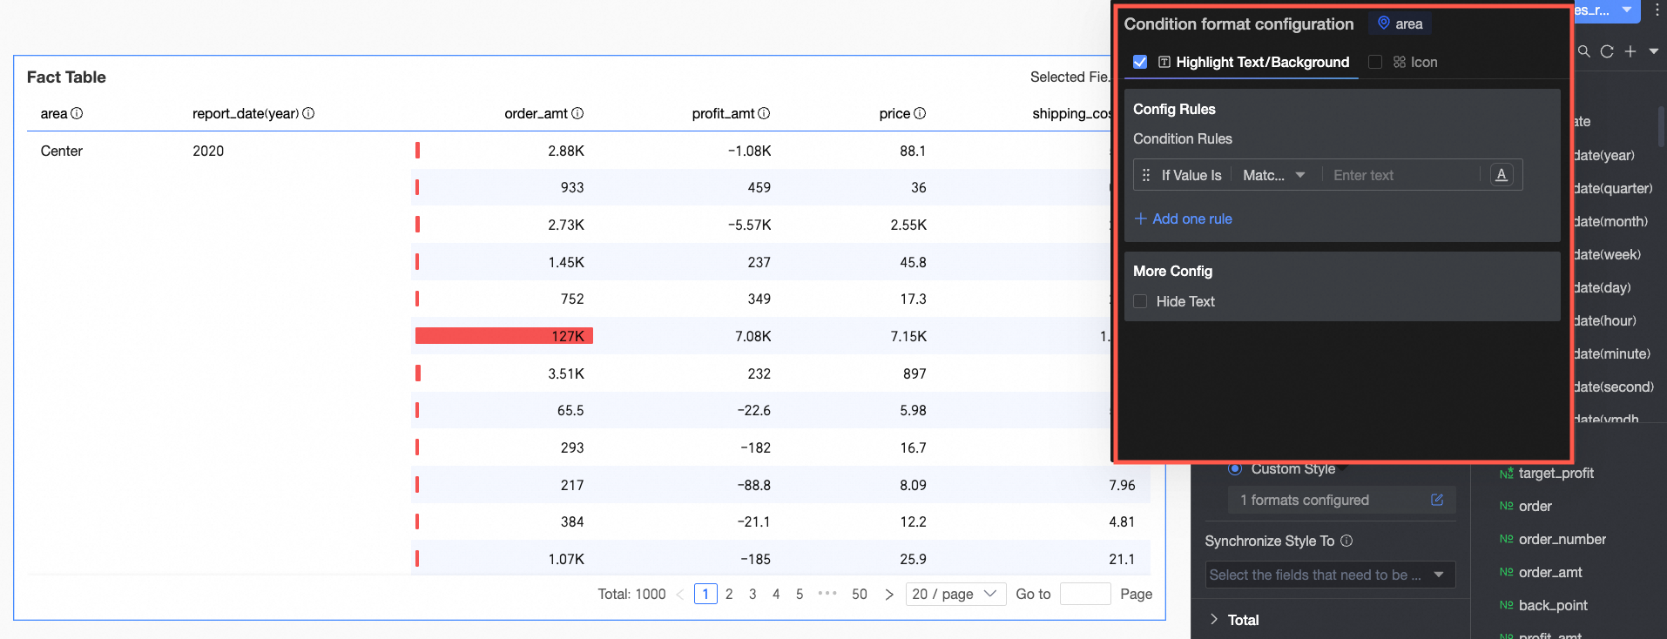The image size is (1667, 639).
Task: Click the profit_amt cell showing -5.57K
Action: pos(749,225)
